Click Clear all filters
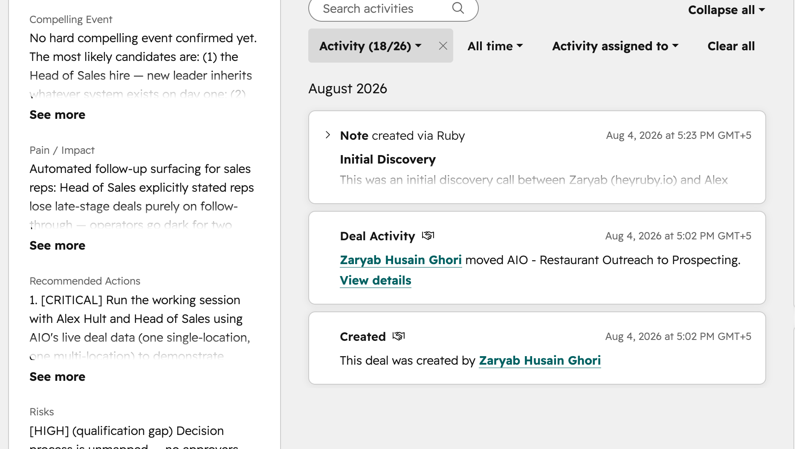 point(731,46)
